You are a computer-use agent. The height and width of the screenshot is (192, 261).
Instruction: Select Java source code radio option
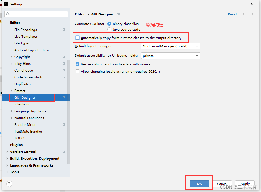[109, 29]
